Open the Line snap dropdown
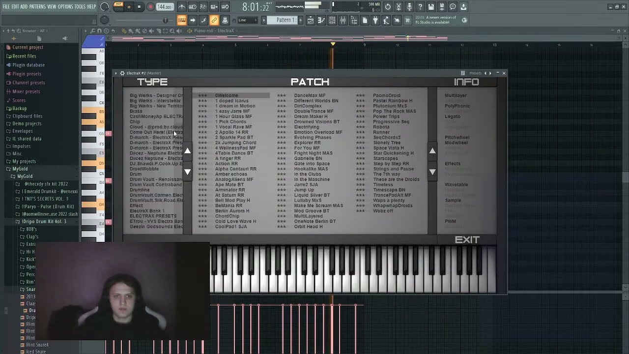The width and height of the screenshot is (629, 354). (248, 20)
